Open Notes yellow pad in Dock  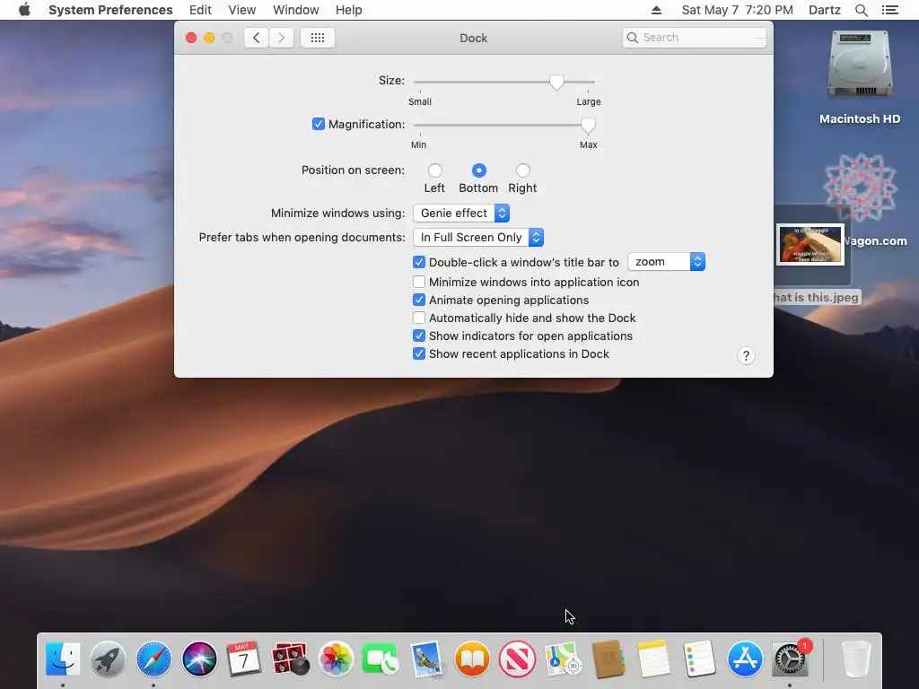pyautogui.click(x=653, y=659)
